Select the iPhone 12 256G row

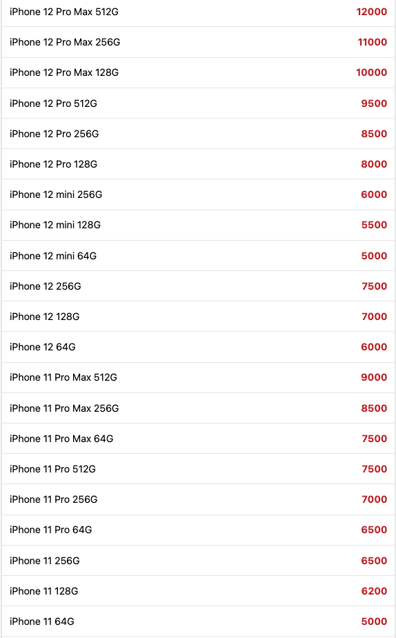pyautogui.click(x=198, y=286)
